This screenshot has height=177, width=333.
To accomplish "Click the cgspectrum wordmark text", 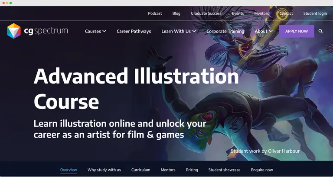I will 46,31.
